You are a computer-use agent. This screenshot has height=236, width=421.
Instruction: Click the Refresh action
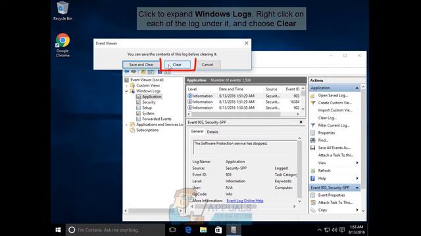pos(324,170)
